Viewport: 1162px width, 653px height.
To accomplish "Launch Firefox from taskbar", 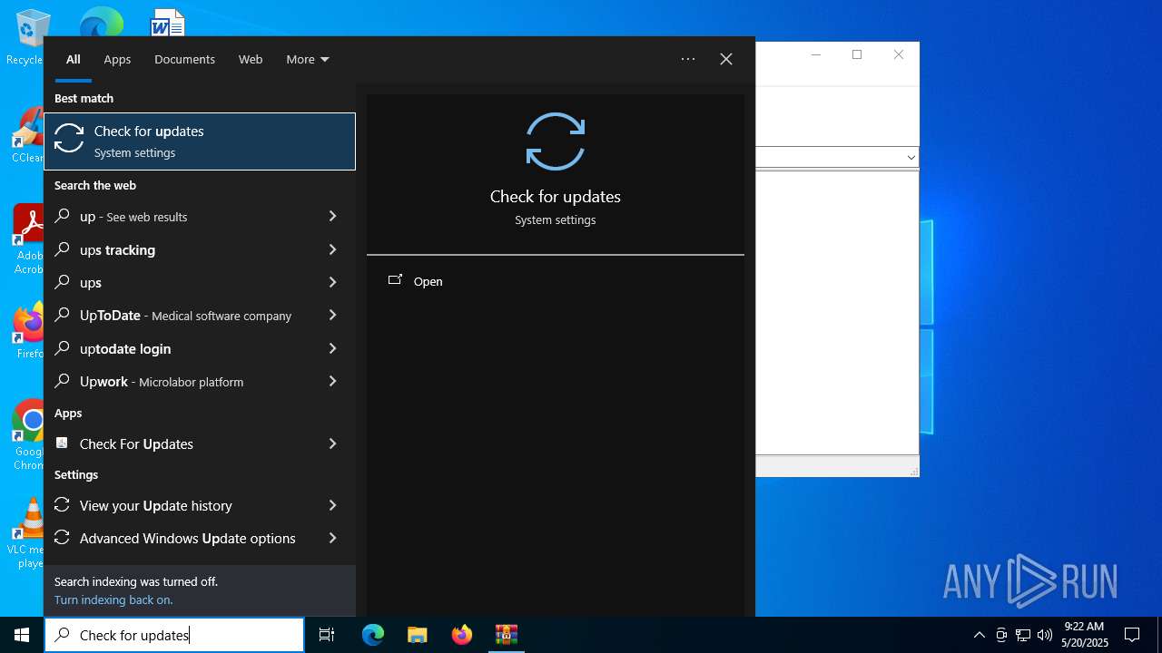I will click(x=462, y=635).
